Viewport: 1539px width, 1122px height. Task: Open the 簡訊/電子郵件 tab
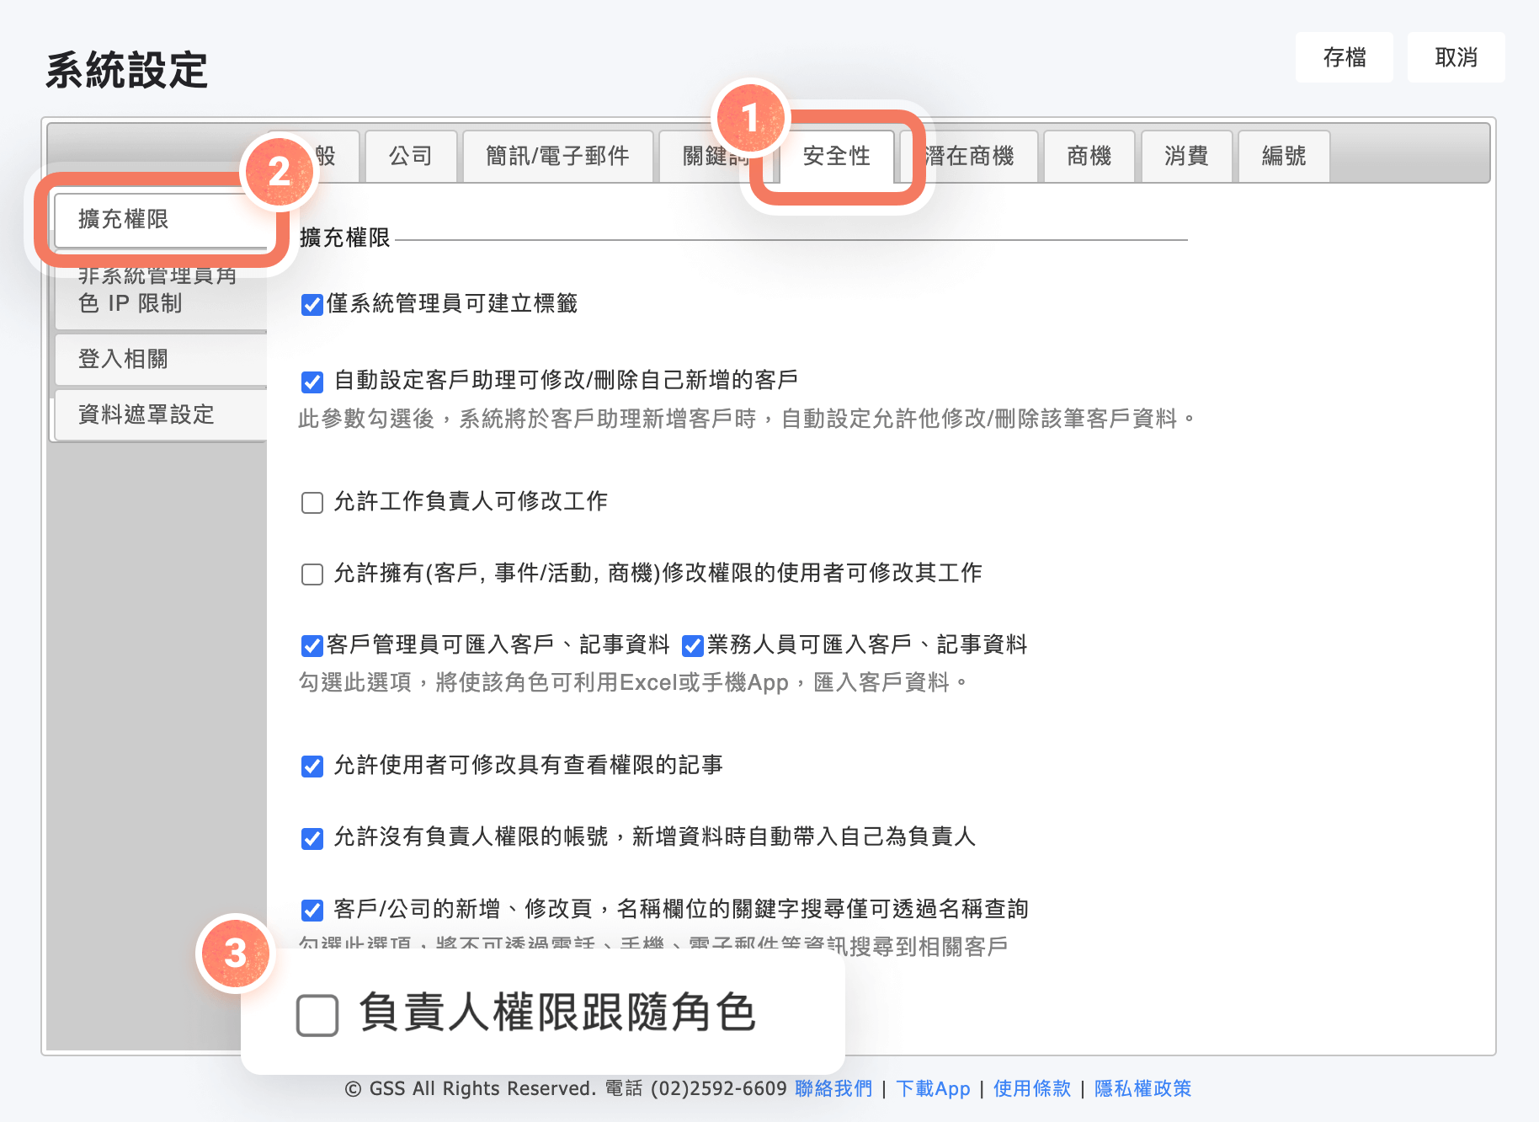pos(557,156)
